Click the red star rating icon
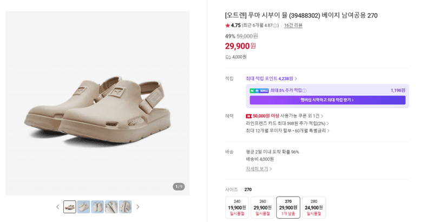This screenshot has width=433, height=222. pos(227,25)
